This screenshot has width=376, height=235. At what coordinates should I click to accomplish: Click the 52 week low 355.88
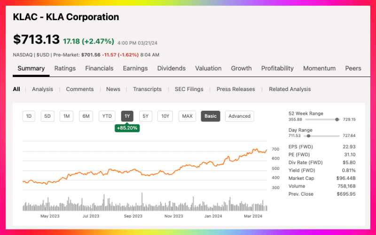tap(295, 120)
